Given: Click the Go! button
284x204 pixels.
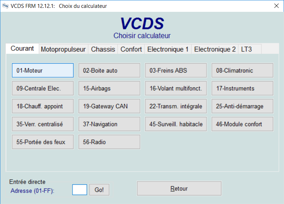Looking at the screenshot, I should click(99, 190).
